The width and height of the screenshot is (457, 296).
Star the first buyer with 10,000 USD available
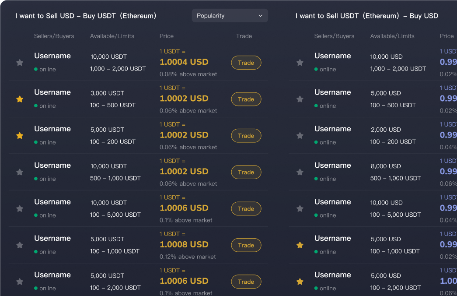pos(300,63)
